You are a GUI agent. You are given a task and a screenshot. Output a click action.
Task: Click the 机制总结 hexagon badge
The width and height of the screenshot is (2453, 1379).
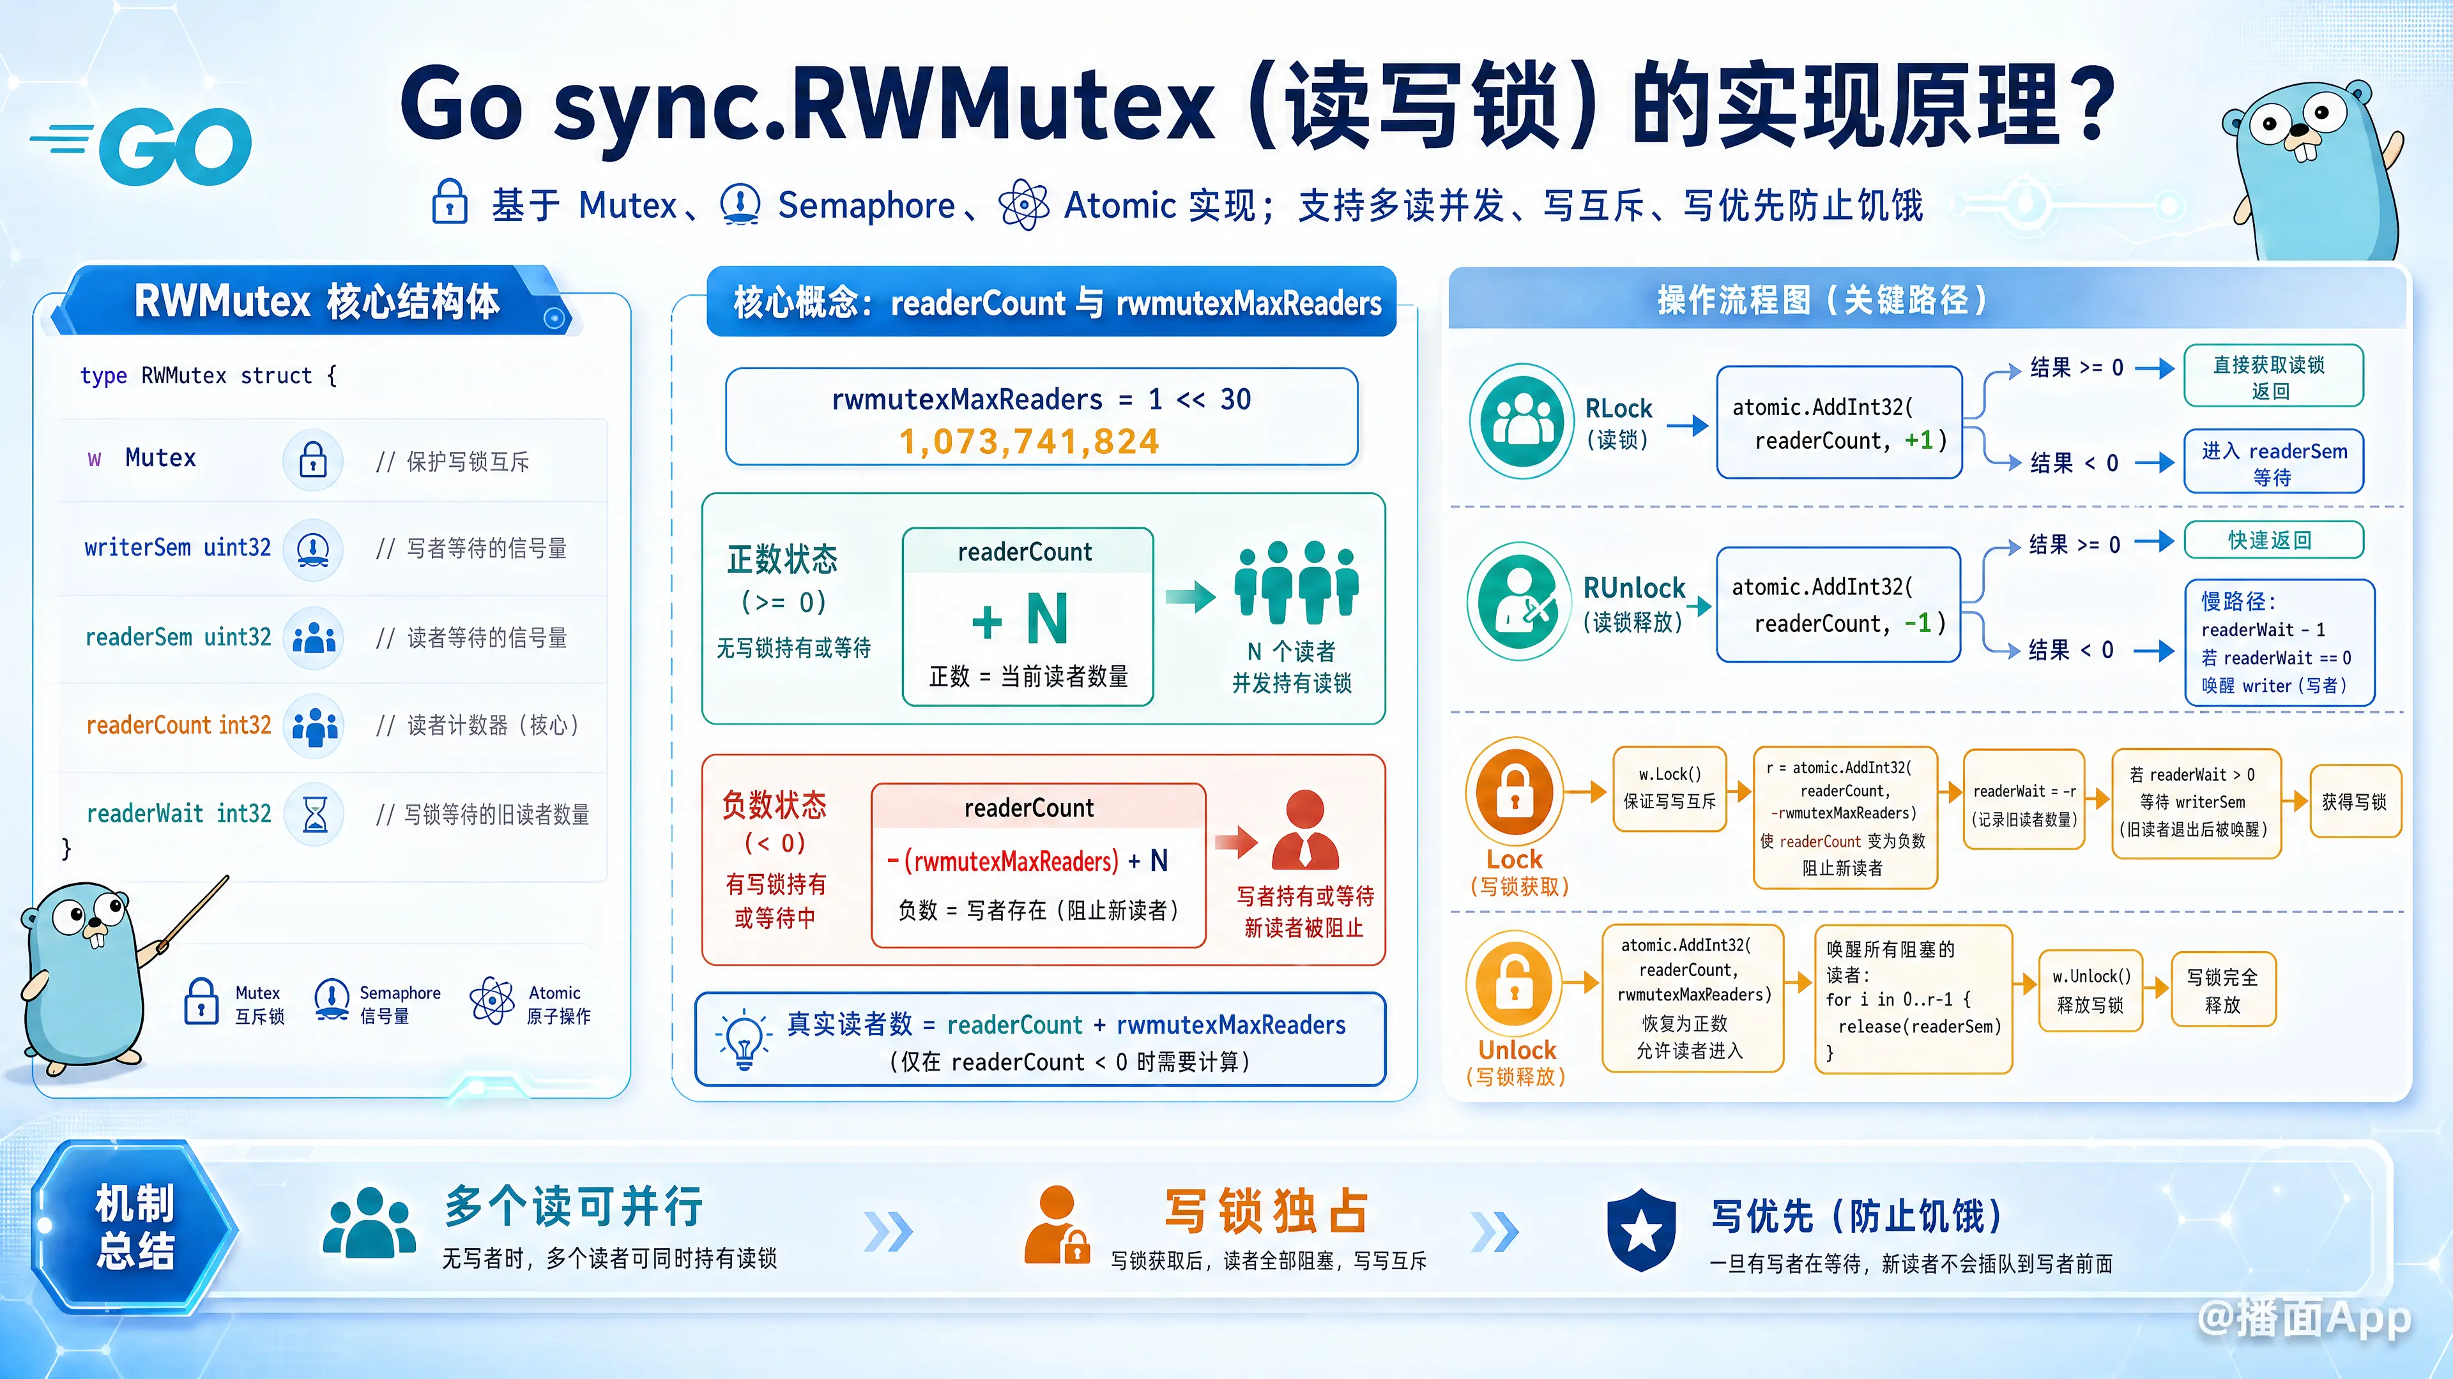(x=134, y=1228)
